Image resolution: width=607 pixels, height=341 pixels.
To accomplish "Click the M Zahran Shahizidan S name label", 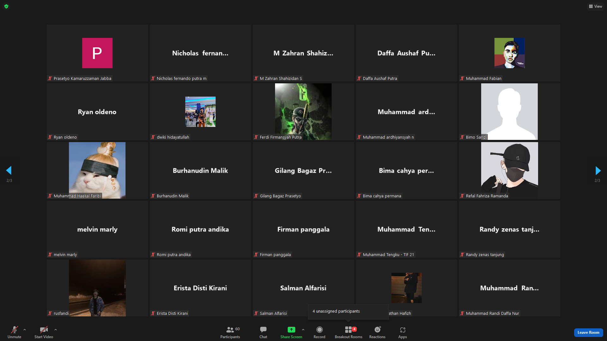I will click(x=281, y=79).
